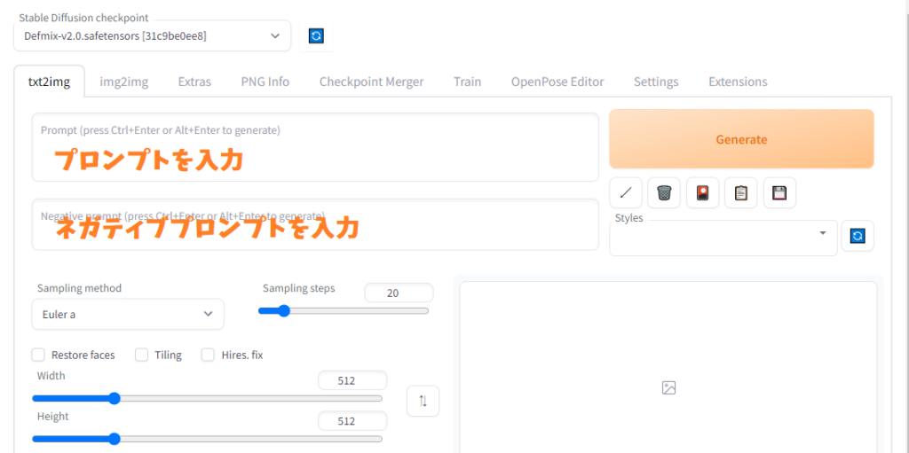Swap width and height with the arrows icon
The height and width of the screenshot is (453, 909).
pos(423,401)
